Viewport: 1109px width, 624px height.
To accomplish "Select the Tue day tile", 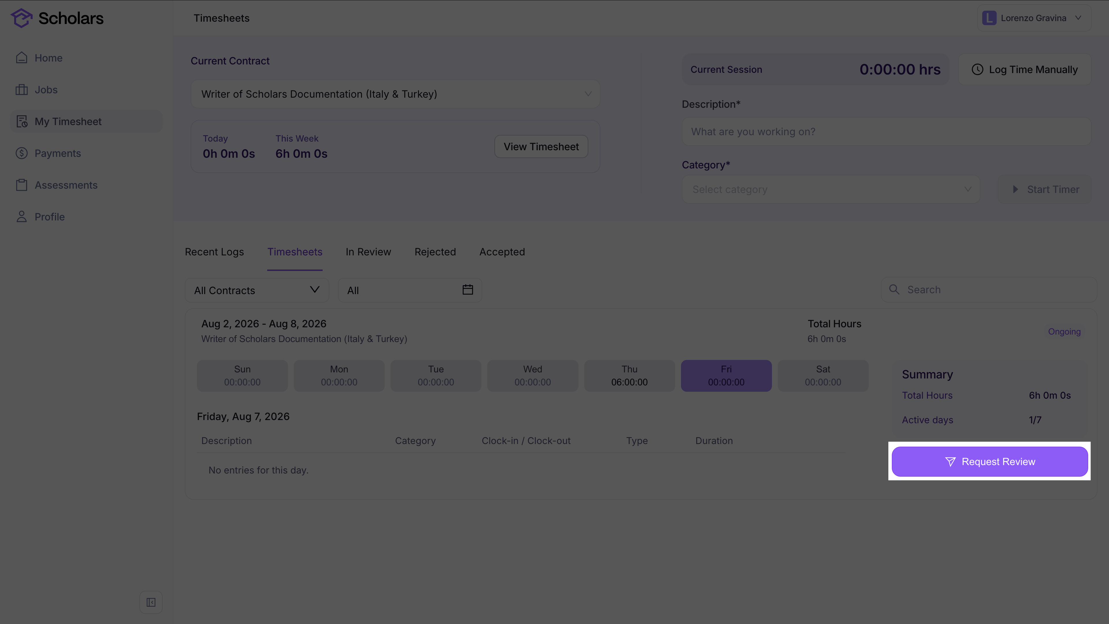I will (436, 376).
